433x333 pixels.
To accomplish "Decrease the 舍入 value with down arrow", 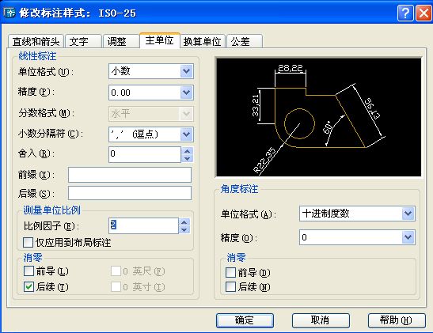I will click(187, 159).
